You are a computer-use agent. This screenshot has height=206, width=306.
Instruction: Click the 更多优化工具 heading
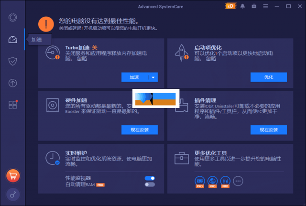210,153
